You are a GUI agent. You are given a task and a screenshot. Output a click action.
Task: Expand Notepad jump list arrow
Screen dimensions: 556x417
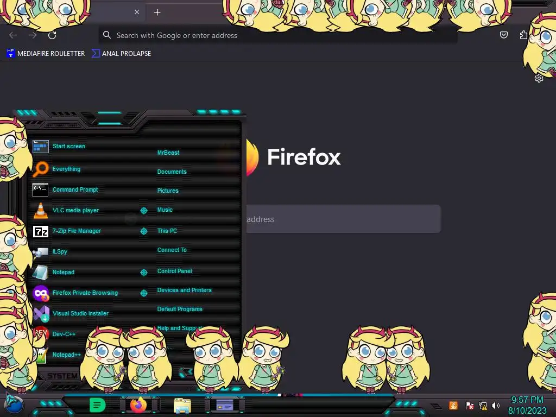click(143, 273)
